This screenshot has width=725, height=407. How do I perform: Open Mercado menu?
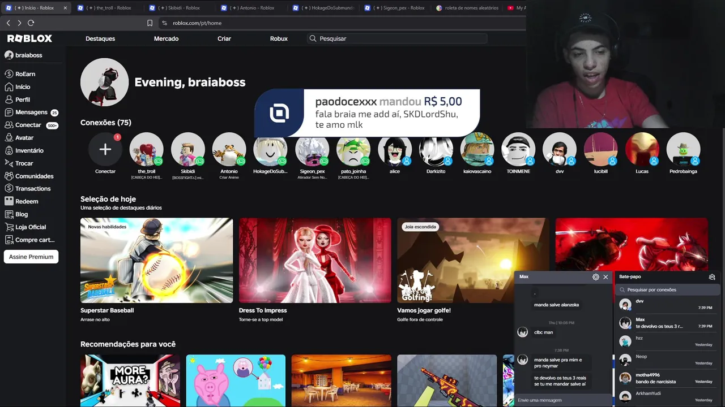pos(166,38)
